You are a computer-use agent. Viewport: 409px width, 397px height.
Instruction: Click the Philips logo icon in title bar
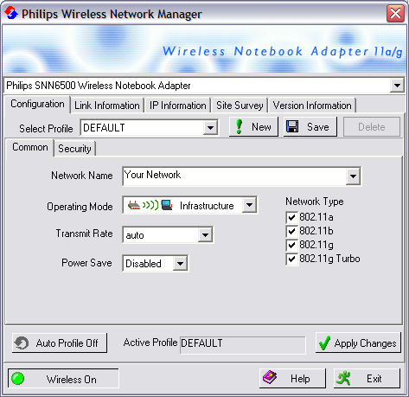pyautogui.click(x=11, y=13)
